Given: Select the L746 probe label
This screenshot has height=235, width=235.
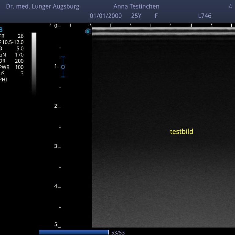Looking at the screenshot, I should (x=204, y=16).
